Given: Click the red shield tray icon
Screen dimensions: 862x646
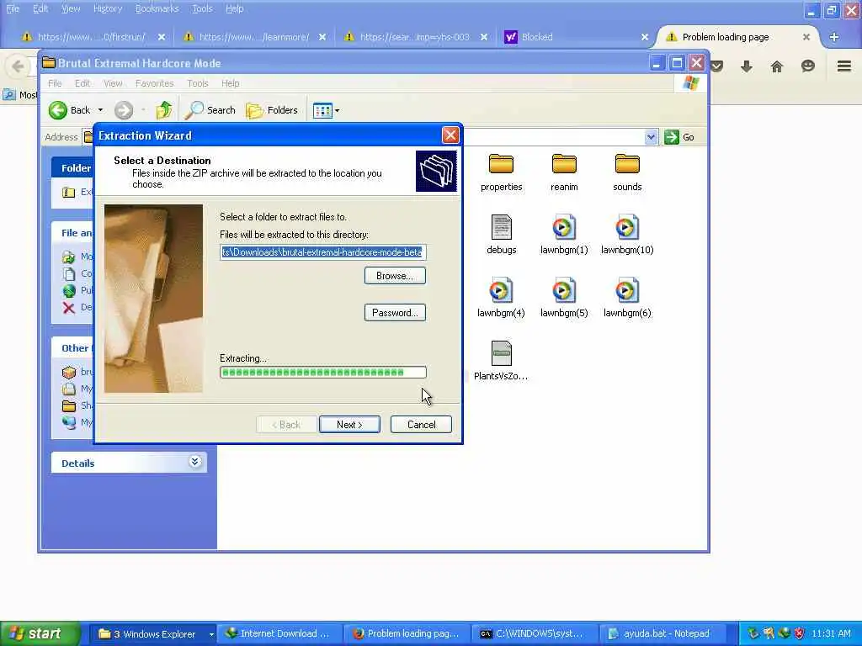Looking at the screenshot, I should point(800,633).
